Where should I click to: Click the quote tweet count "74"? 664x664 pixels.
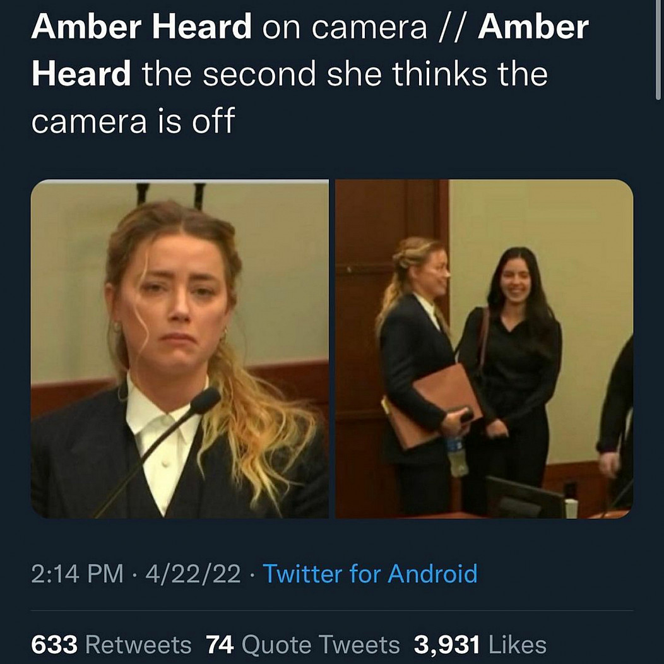pos(220,644)
